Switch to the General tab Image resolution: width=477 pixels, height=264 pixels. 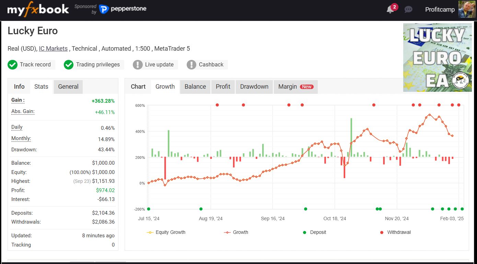[x=68, y=87]
